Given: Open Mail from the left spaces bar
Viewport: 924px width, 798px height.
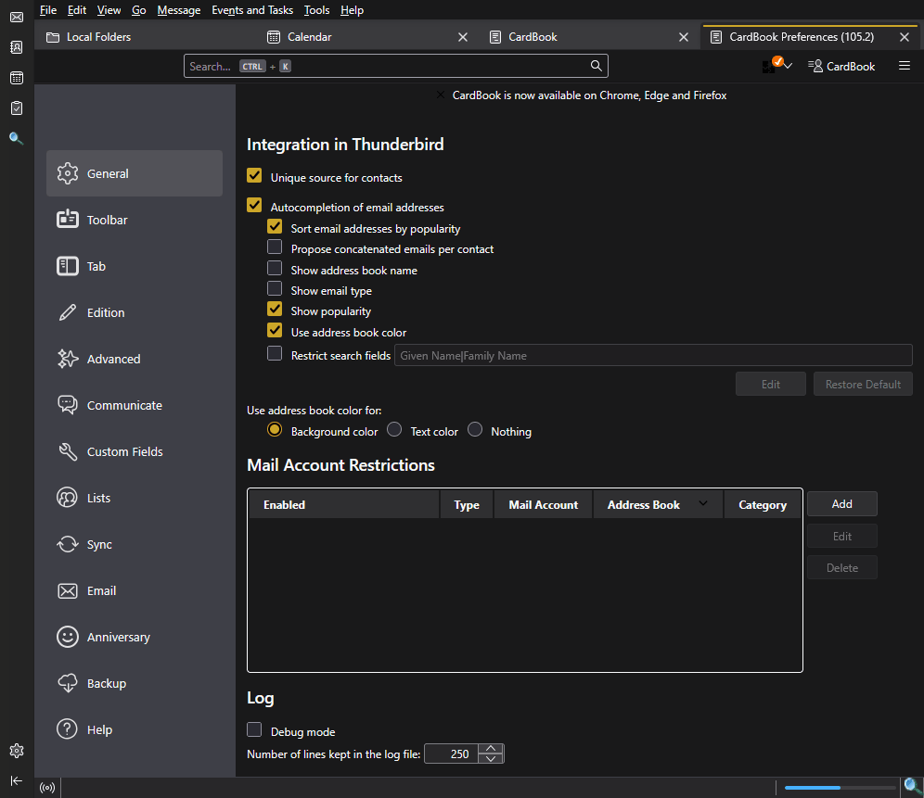Looking at the screenshot, I should (x=17, y=17).
